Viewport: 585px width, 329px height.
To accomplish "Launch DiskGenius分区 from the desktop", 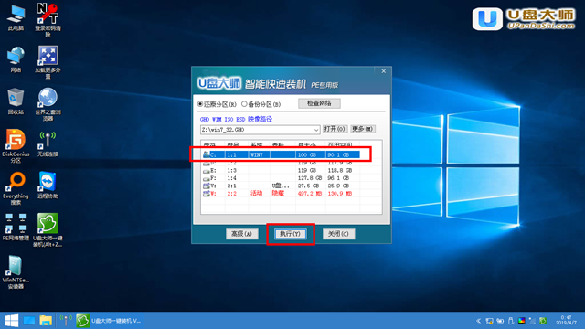I will 16,146.
